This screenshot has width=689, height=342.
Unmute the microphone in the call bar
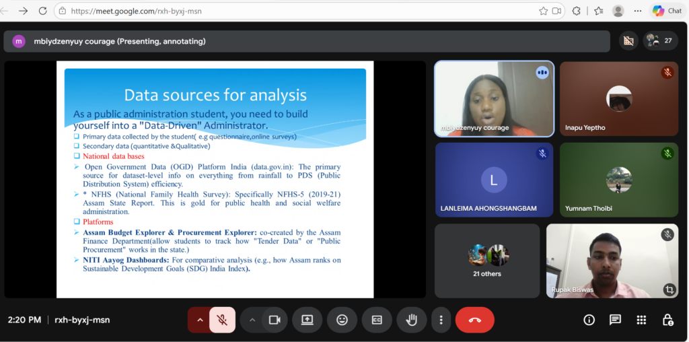[222, 320]
